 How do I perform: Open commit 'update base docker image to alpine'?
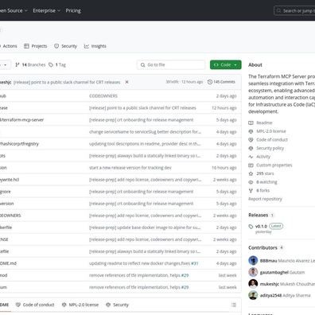tap(145, 227)
